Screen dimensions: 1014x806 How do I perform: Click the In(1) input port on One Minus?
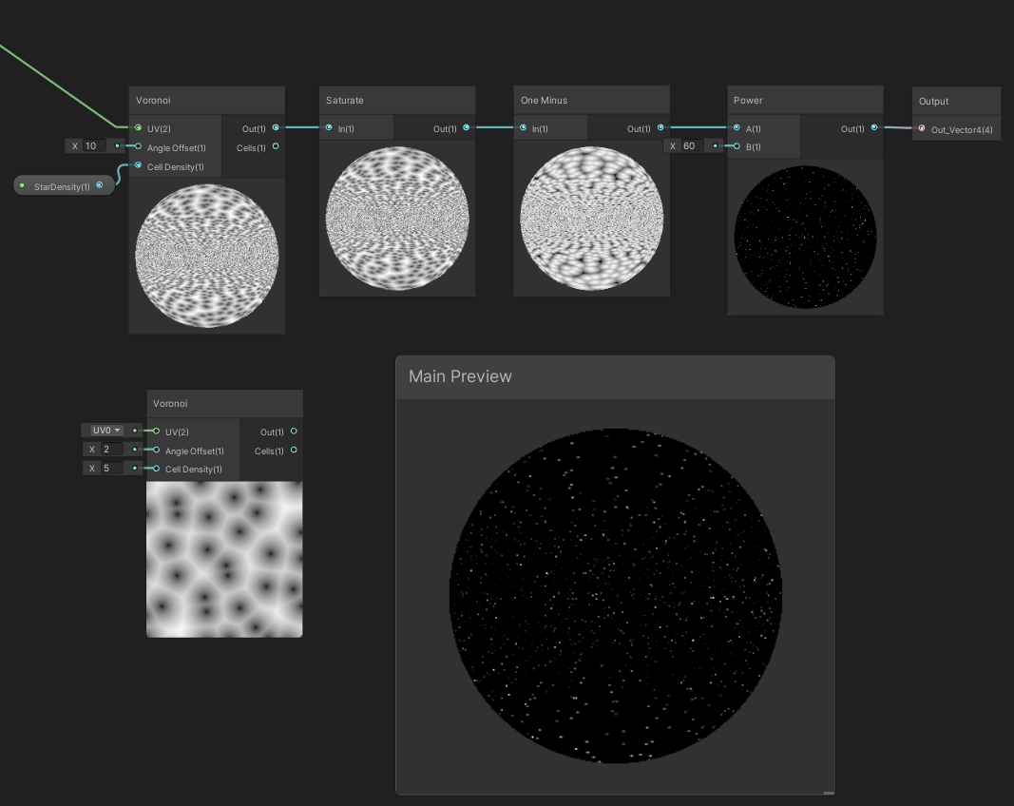523,127
